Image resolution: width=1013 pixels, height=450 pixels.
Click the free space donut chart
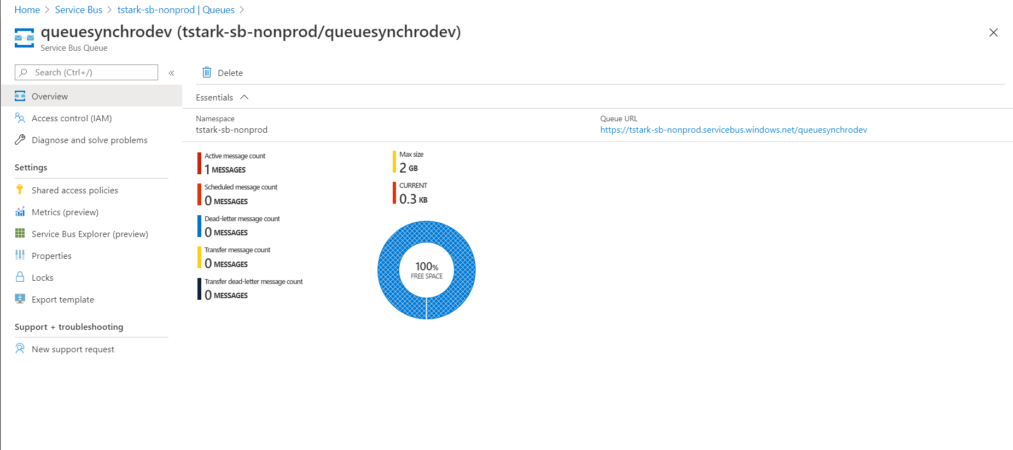pos(427,270)
